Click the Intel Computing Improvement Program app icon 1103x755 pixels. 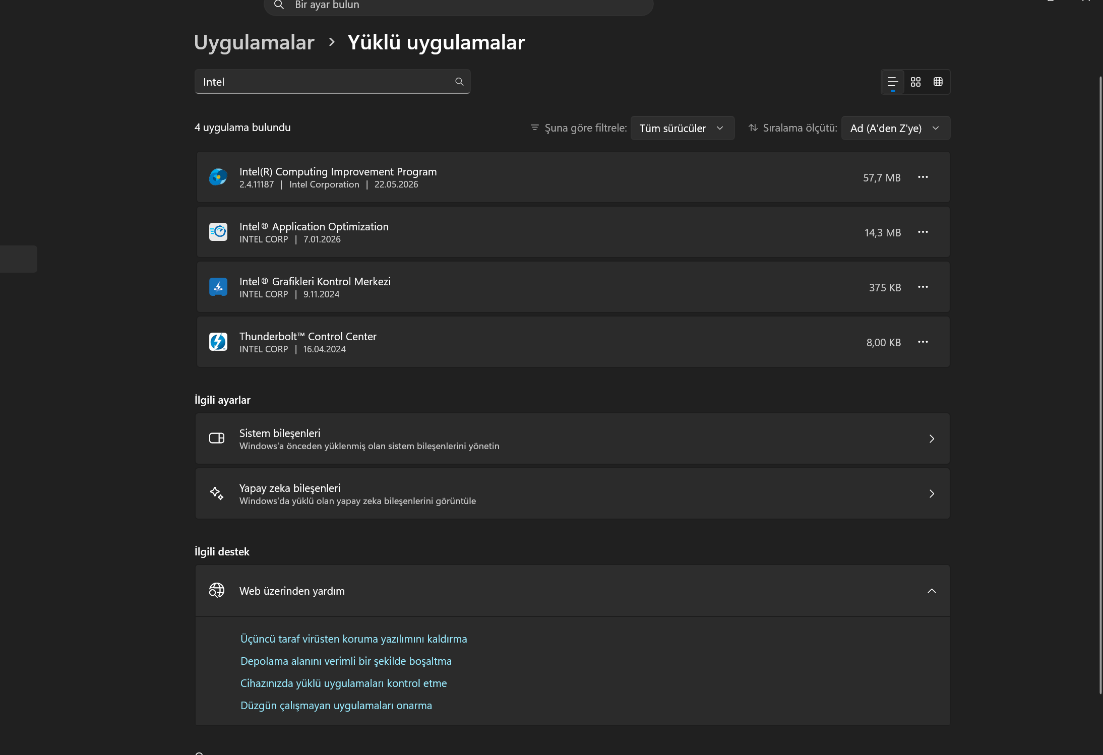tap(218, 177)
